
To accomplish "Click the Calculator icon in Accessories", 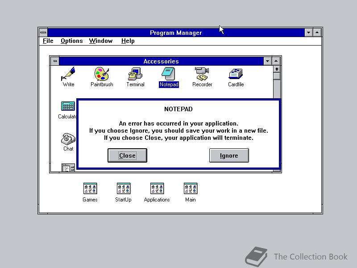I will 68,106.
